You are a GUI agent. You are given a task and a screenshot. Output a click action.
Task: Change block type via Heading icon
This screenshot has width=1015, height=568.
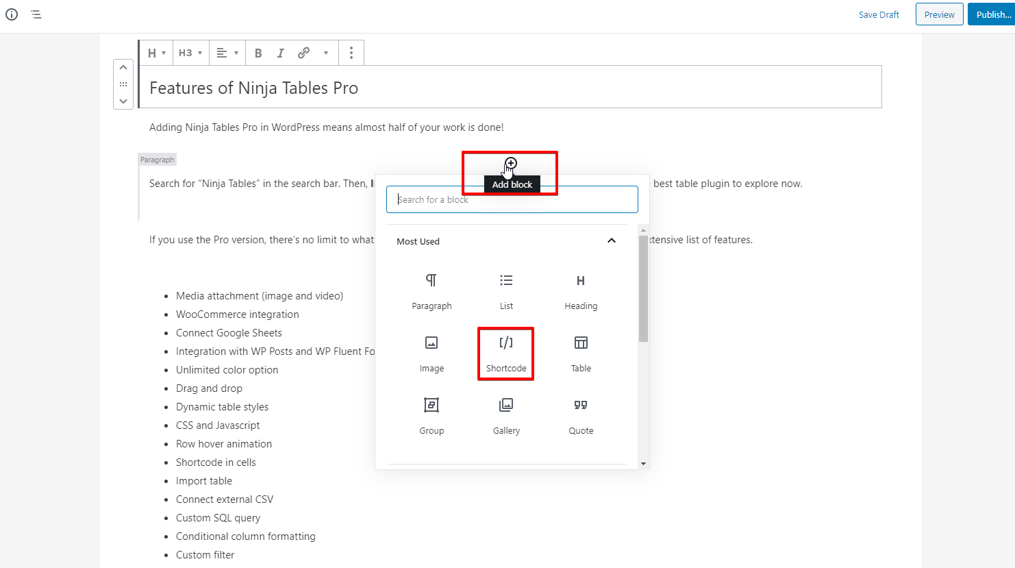pyautogui.click(x=156, y=53)
